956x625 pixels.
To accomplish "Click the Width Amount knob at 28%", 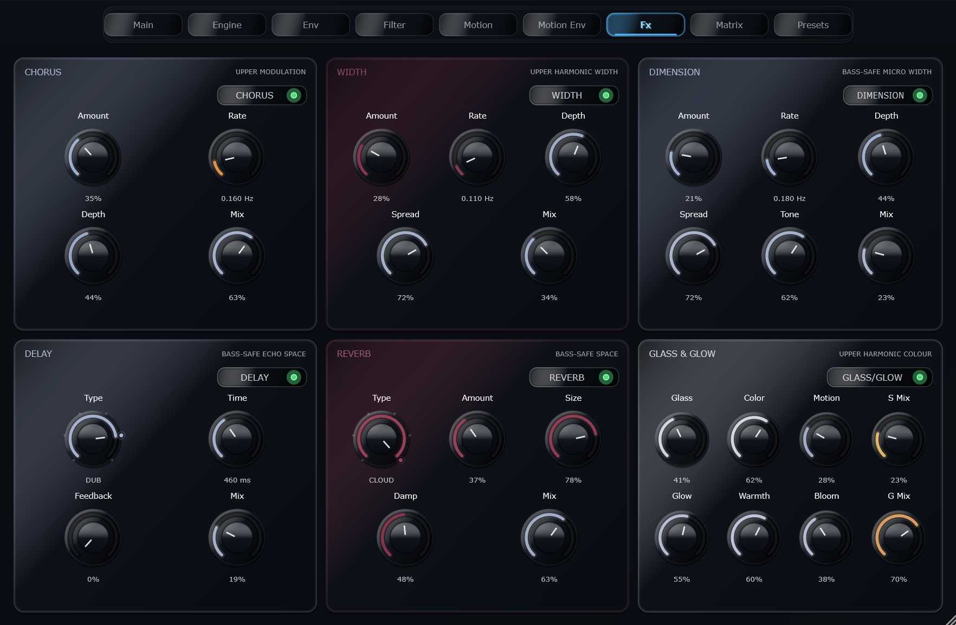I will pos(382,157).
